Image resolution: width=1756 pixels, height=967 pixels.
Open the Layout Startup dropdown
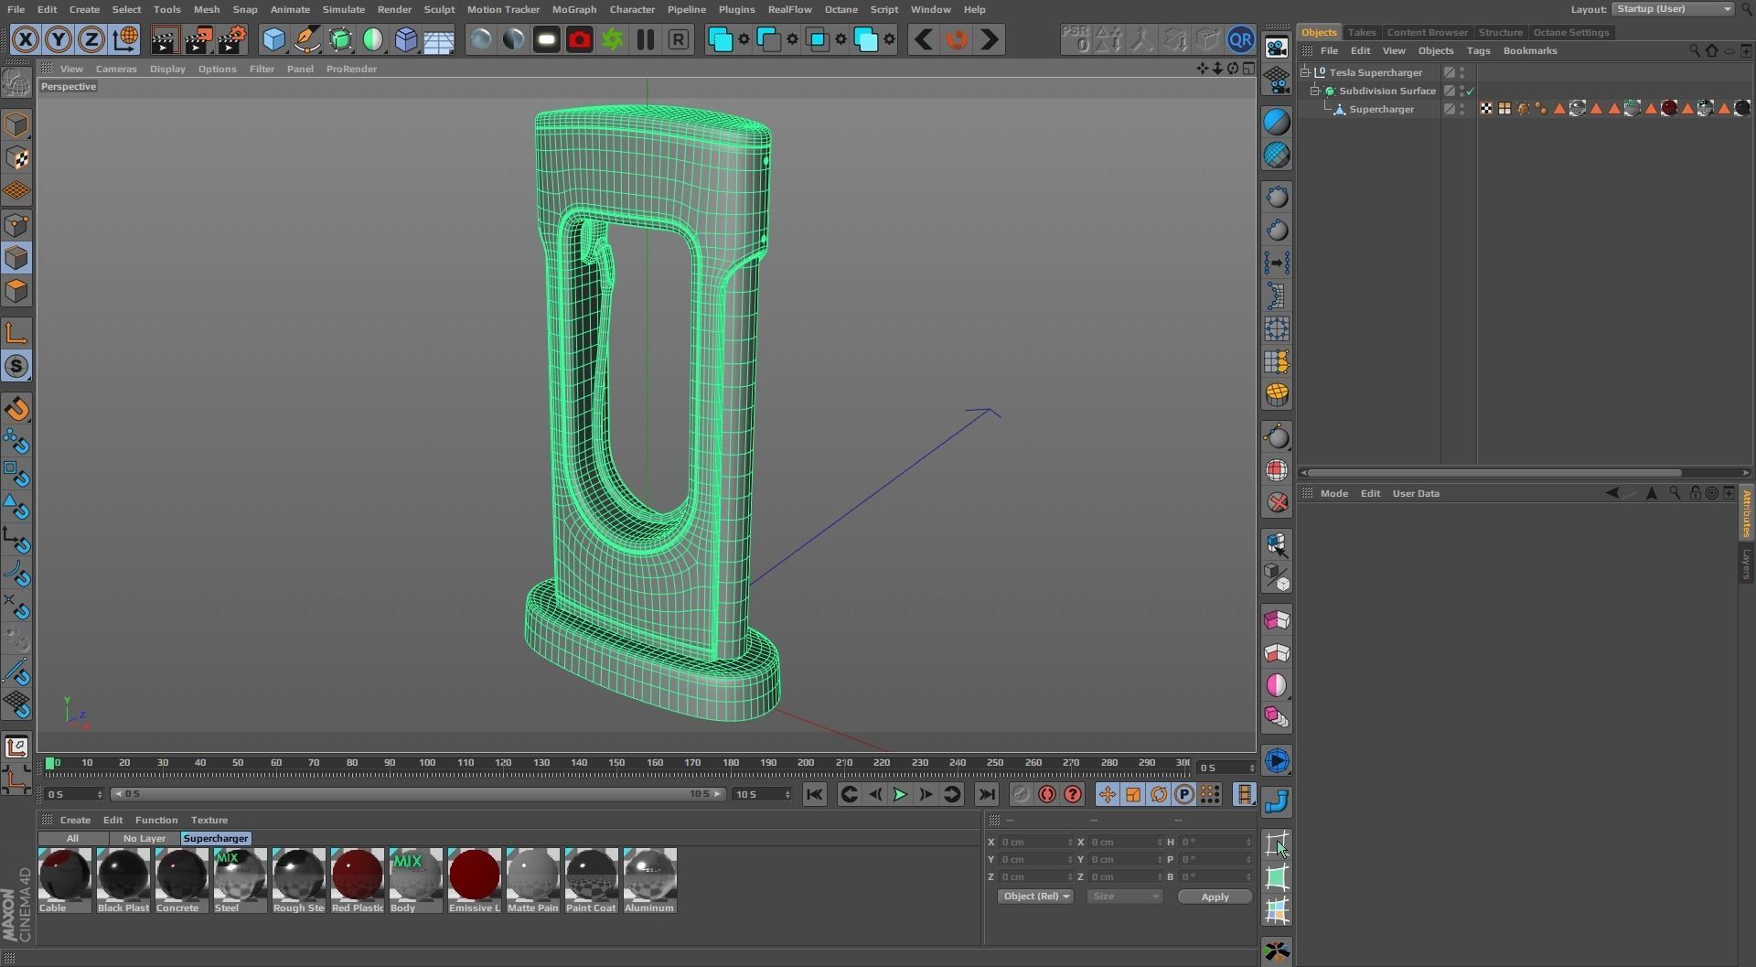coord(1673,9)
